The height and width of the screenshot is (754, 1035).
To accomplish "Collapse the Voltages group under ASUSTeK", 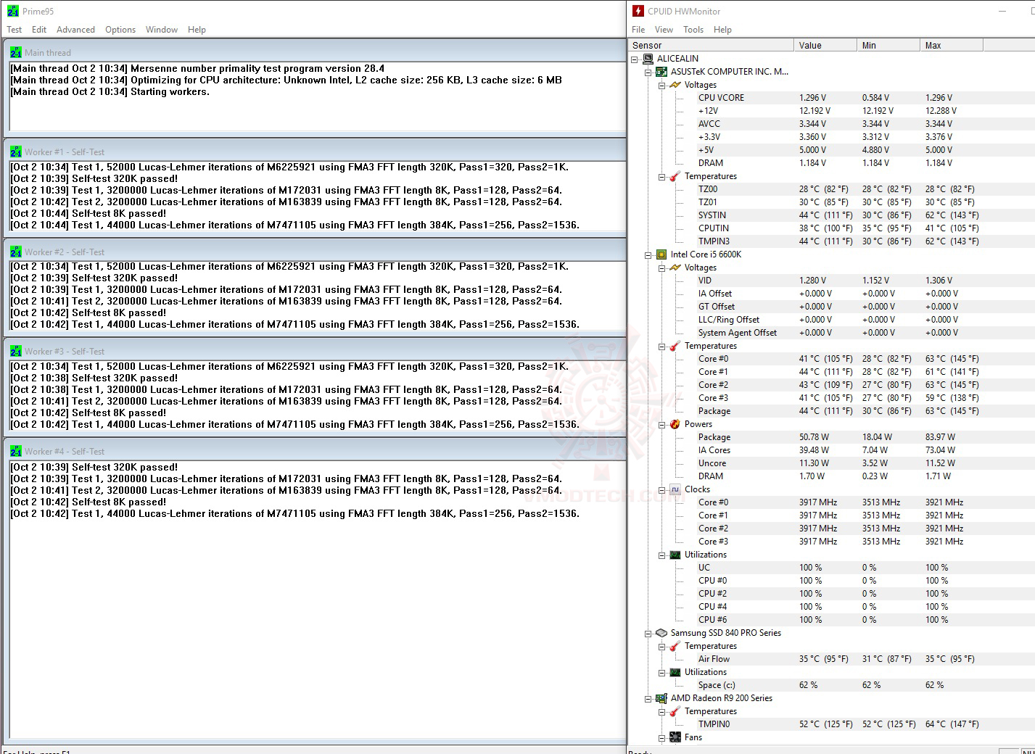I will point(662,85).
